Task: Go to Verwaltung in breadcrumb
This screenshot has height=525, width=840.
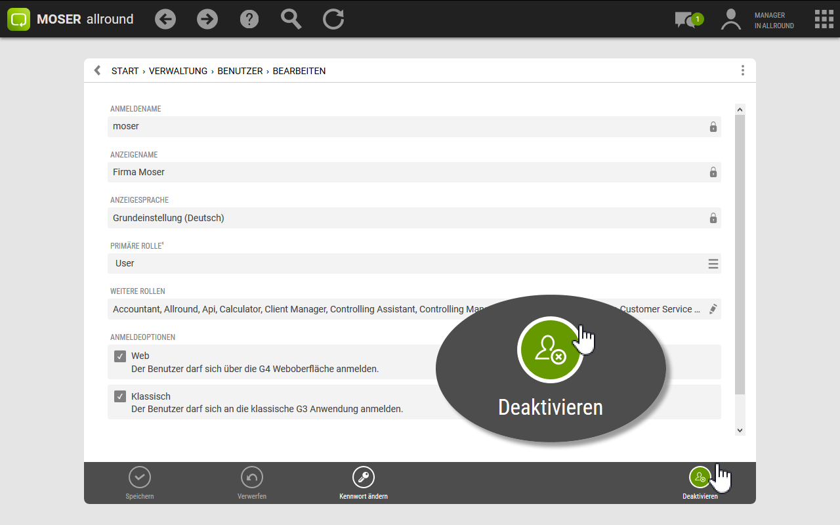Action: [x=178, y=71]
